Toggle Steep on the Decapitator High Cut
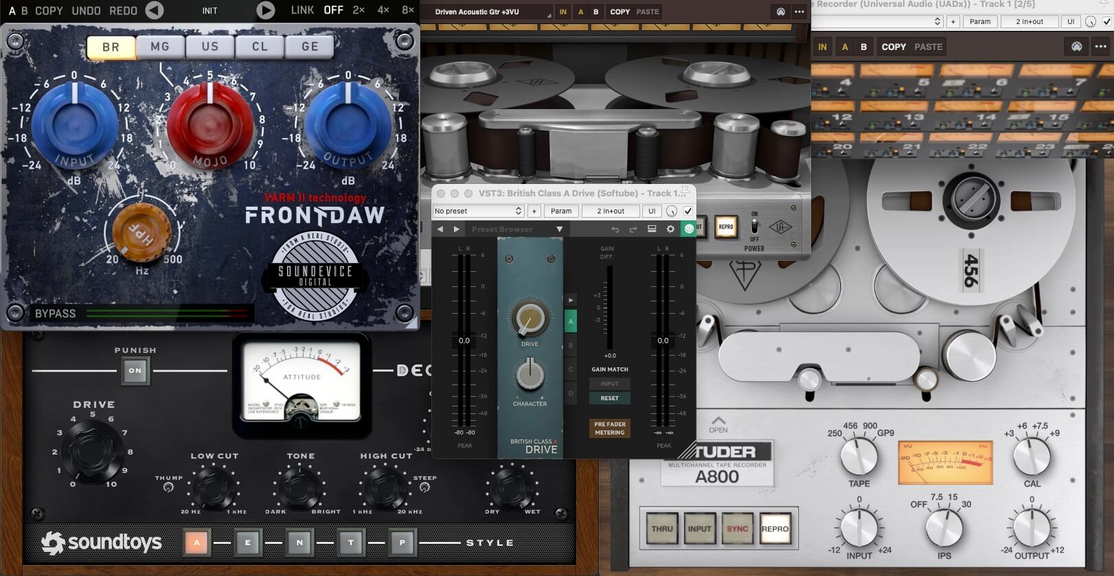 tap(424, 487)
